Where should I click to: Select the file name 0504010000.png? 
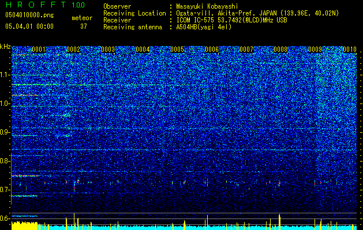click(x=29, y=15)
